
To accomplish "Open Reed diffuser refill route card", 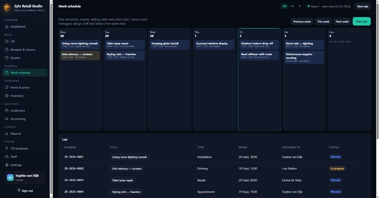I will coord(259,56).
